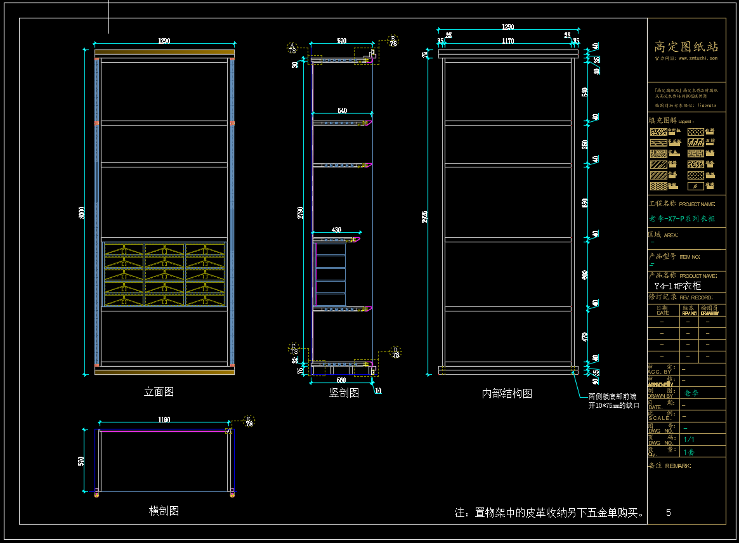This screenshot has width=739, height=543.
Task: Select the empty-box legend swatch with slash mark
Action: [x=696, y=186]
